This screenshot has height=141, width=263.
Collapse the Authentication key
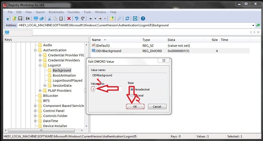pos(35,50)
